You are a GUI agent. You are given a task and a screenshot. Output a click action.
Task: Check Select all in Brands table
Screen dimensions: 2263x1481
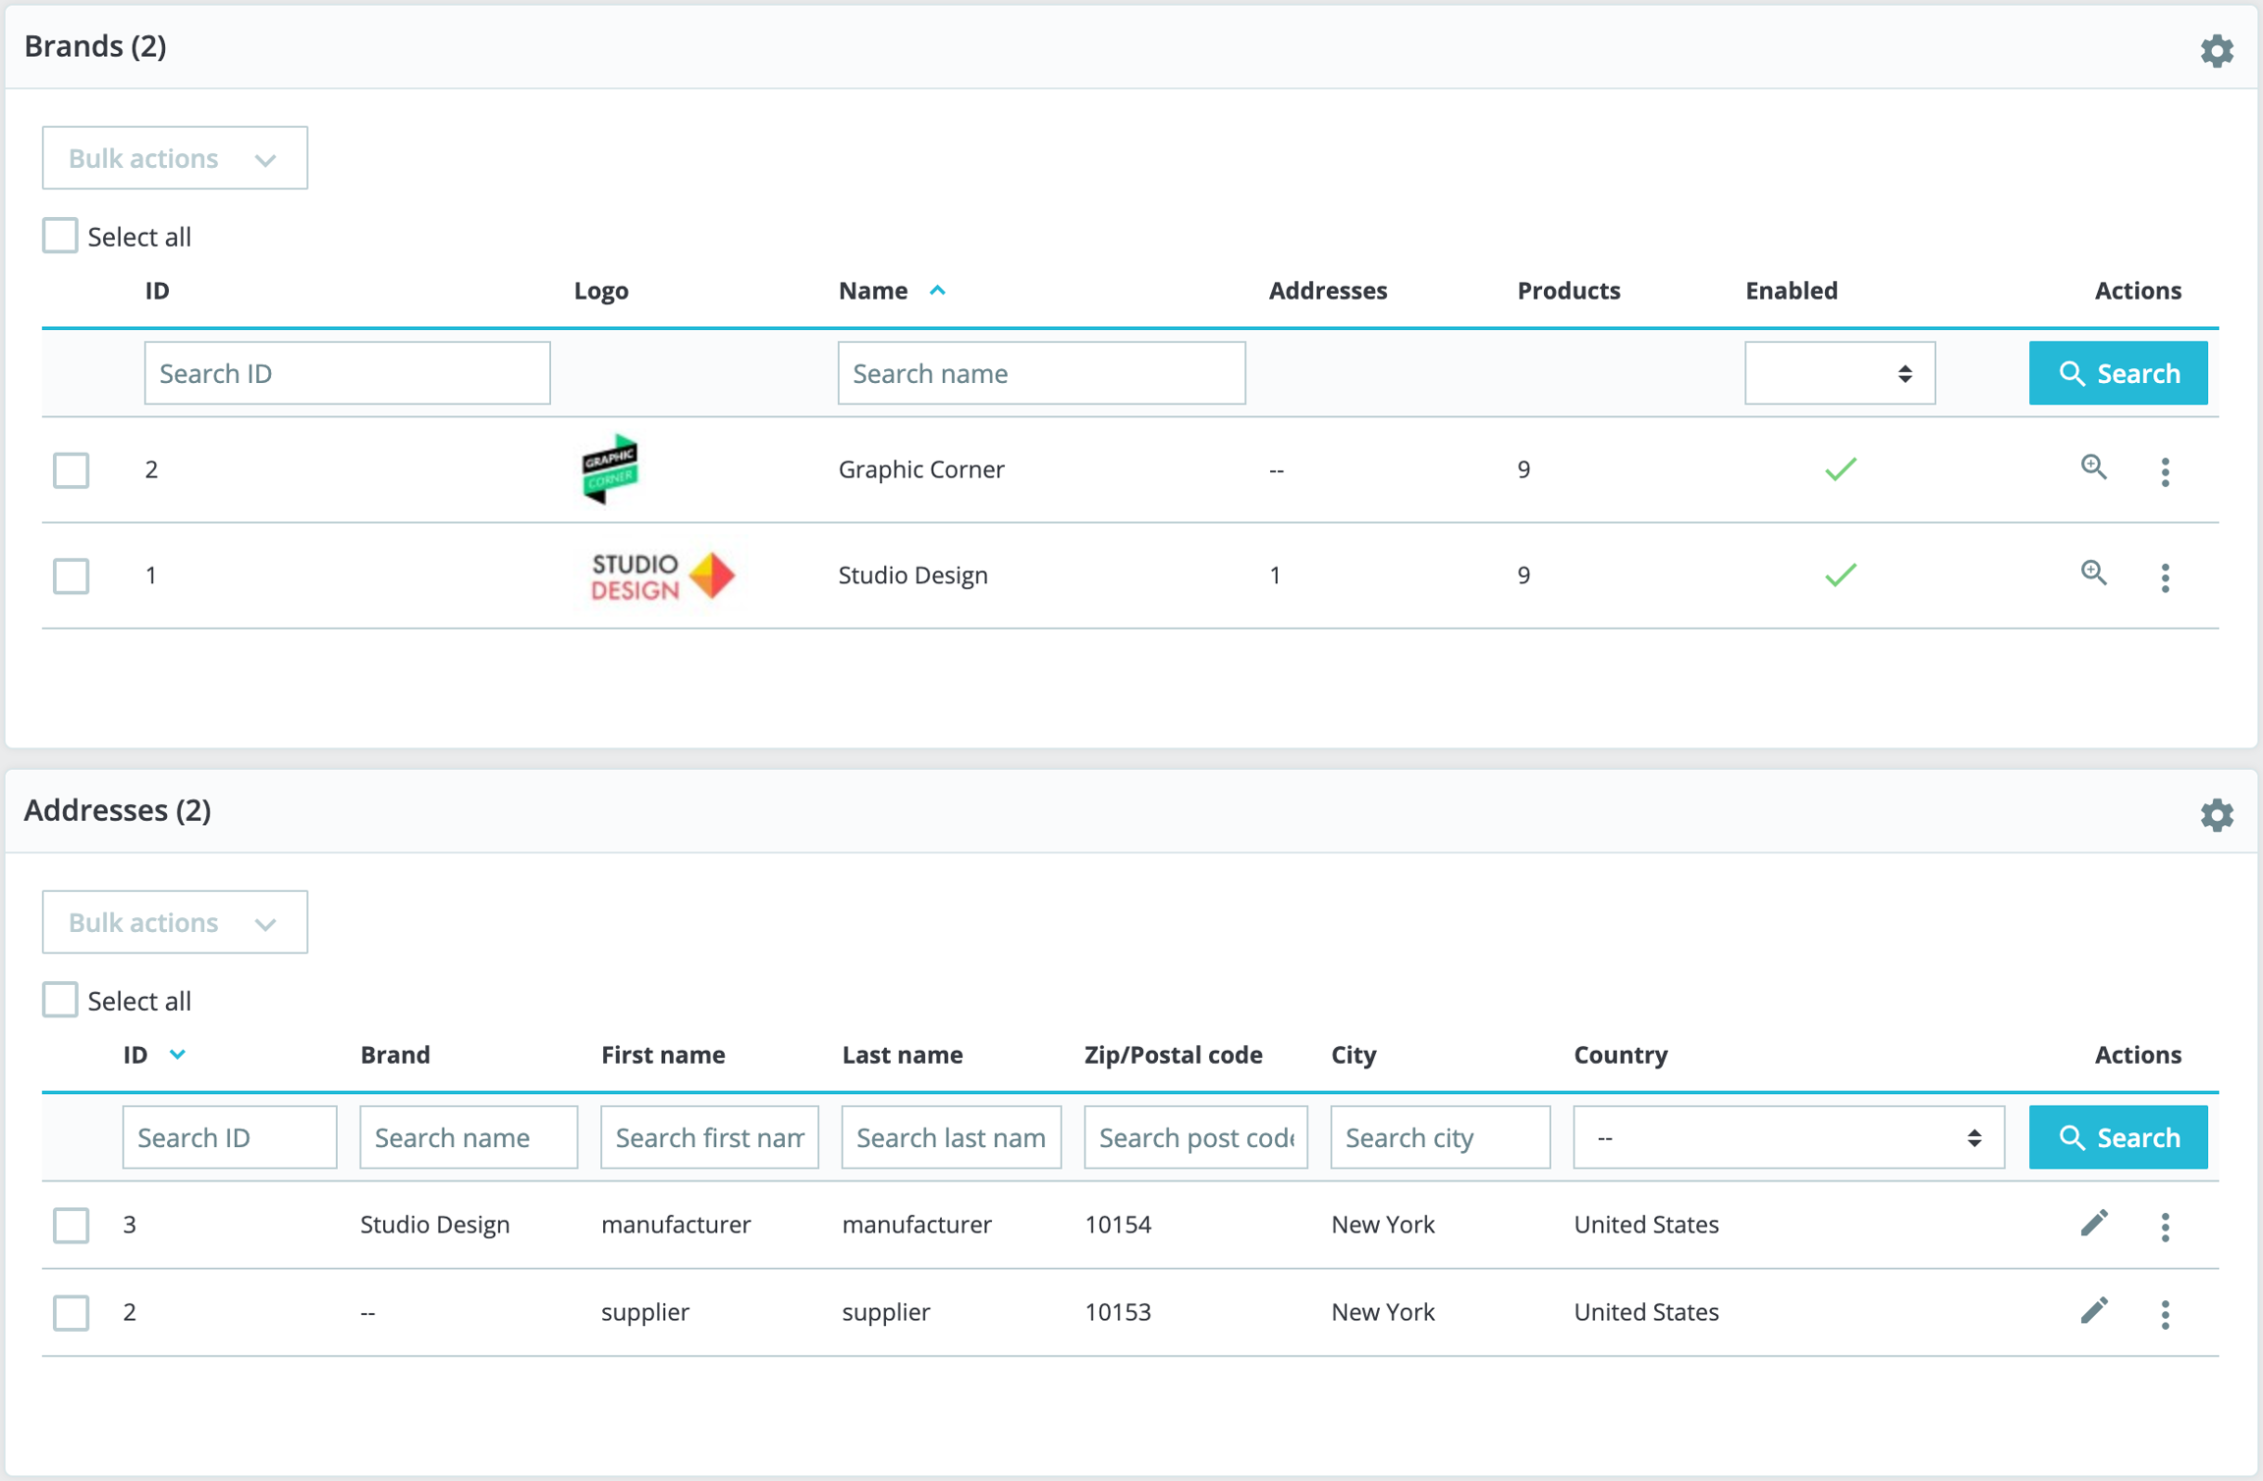(60, 236)
